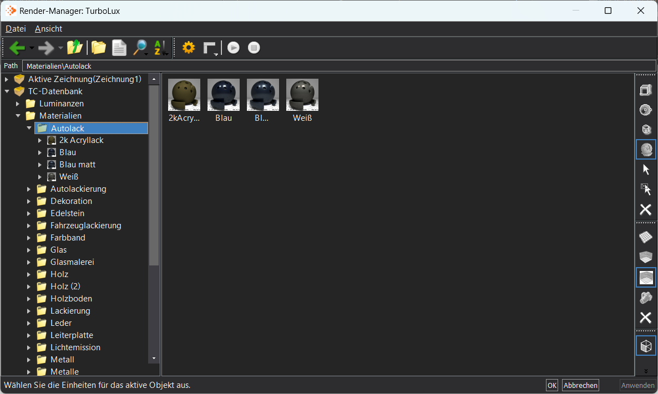The height and width of the screenshot is (394, 658).
Task: Cancel with the Abbrechen button
Action: [580, 385]
